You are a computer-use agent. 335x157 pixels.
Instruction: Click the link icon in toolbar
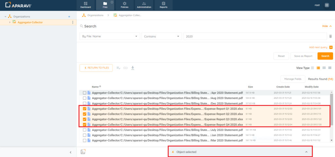[x=125, y=68]
